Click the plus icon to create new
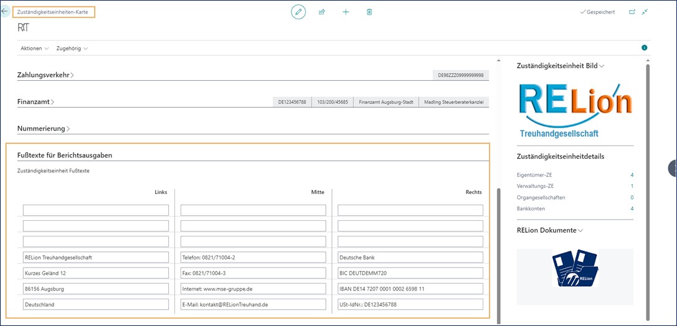Image resolution: width=677 pixels, height=326 pixels. [346, 12]
